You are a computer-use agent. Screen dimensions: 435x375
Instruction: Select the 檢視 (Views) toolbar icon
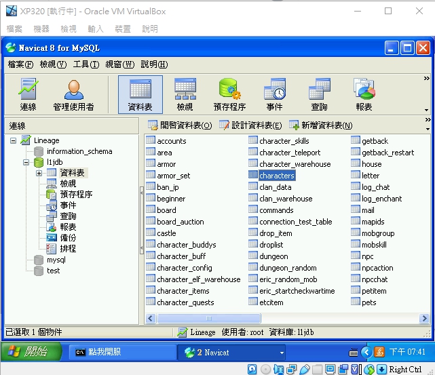click(185, 94)
